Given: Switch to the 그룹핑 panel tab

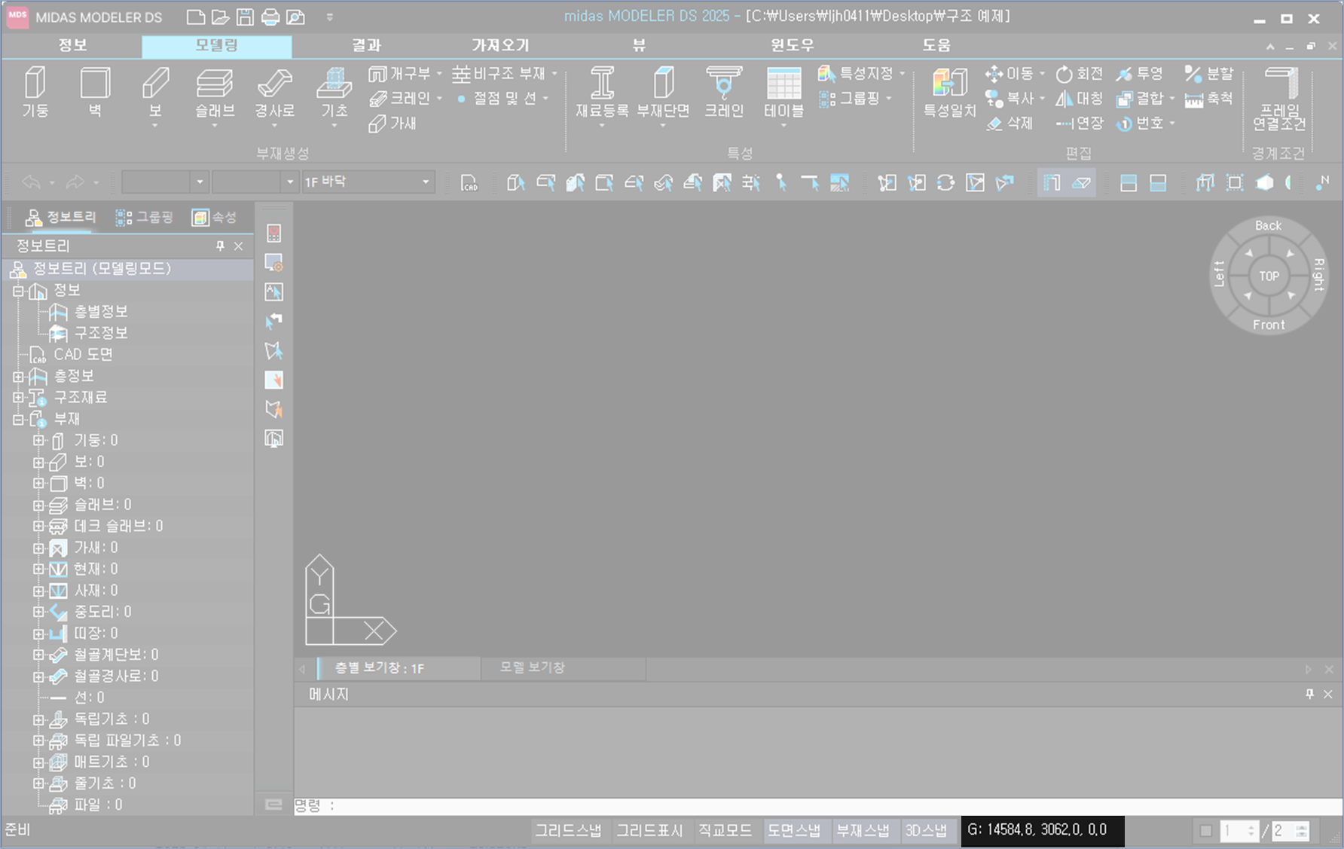Looking at the screenshot, I should click(145, 218).
